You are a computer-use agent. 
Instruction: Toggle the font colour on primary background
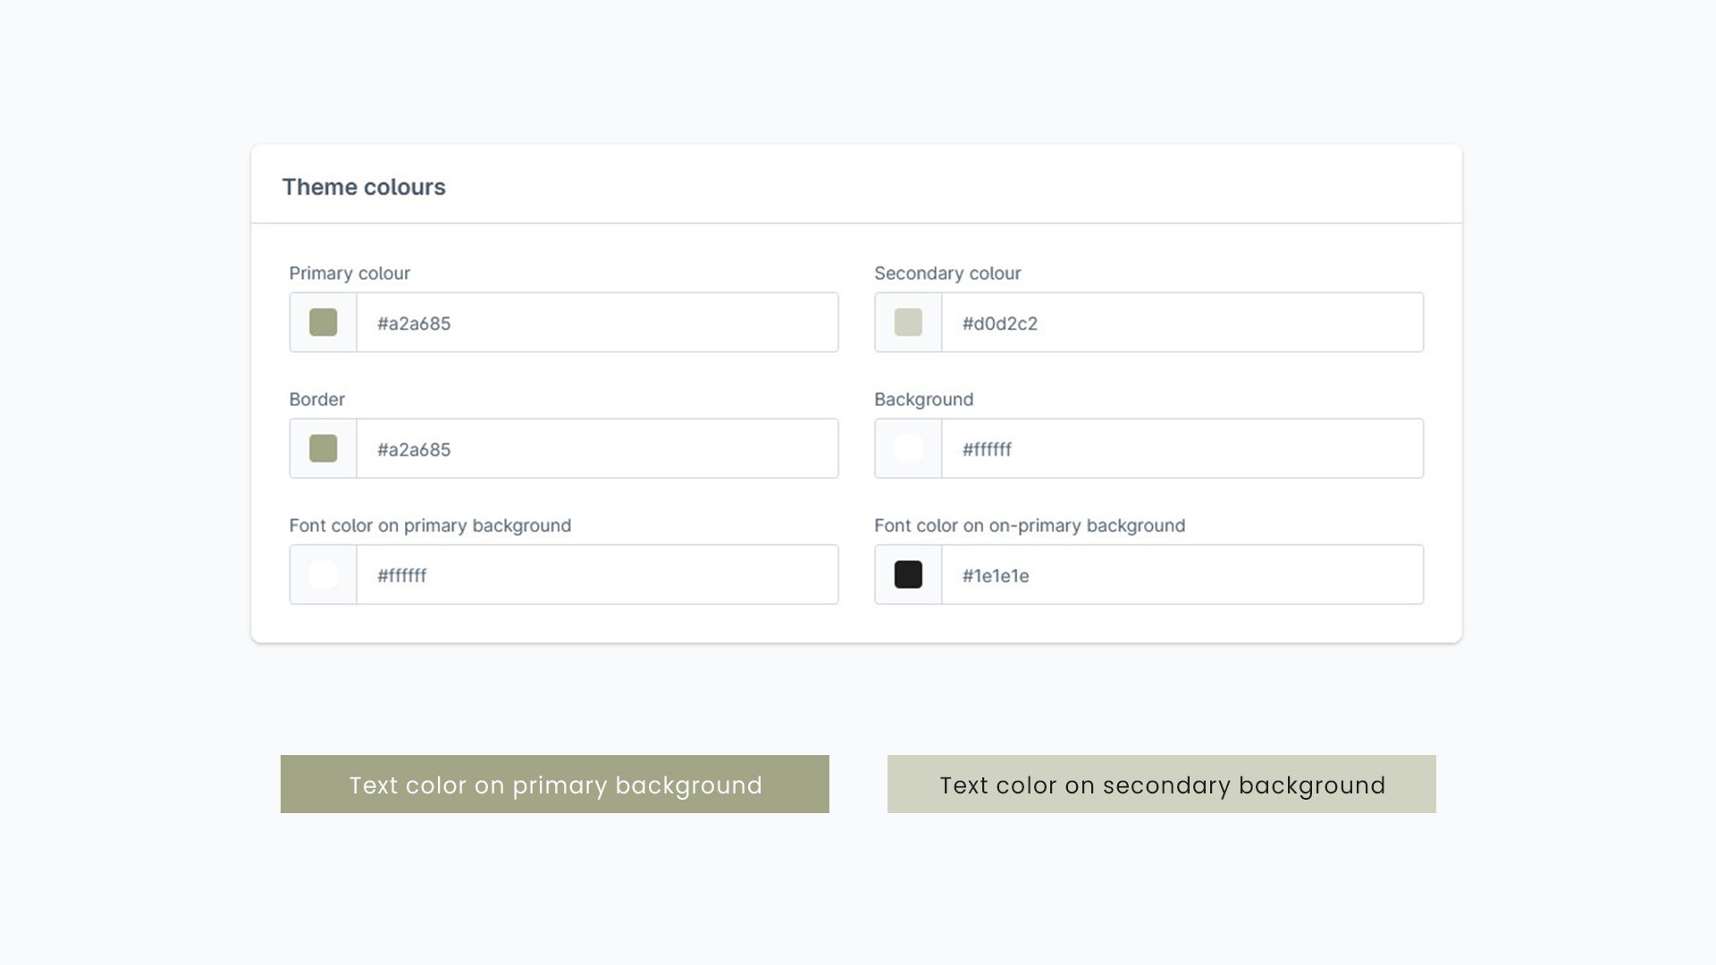pyautogui.click(x=323, y=575)
